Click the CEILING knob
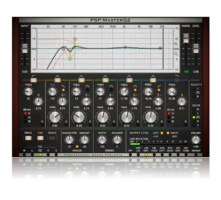 click(x=196, y=140)
